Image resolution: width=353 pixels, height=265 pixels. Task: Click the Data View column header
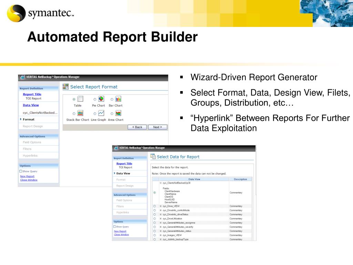194,179
